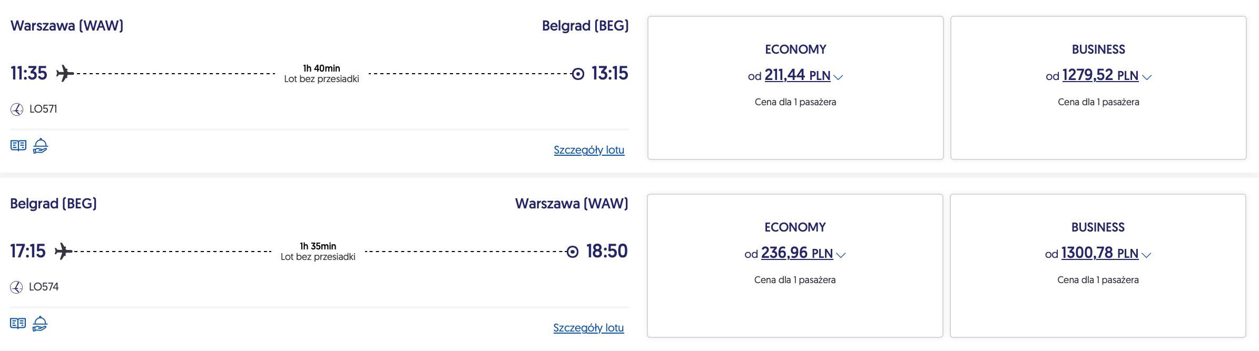Open Szczegóły lotu for the Belgrad–Warszawa flight
1259x351 pixels.
(x=588, y=328)
